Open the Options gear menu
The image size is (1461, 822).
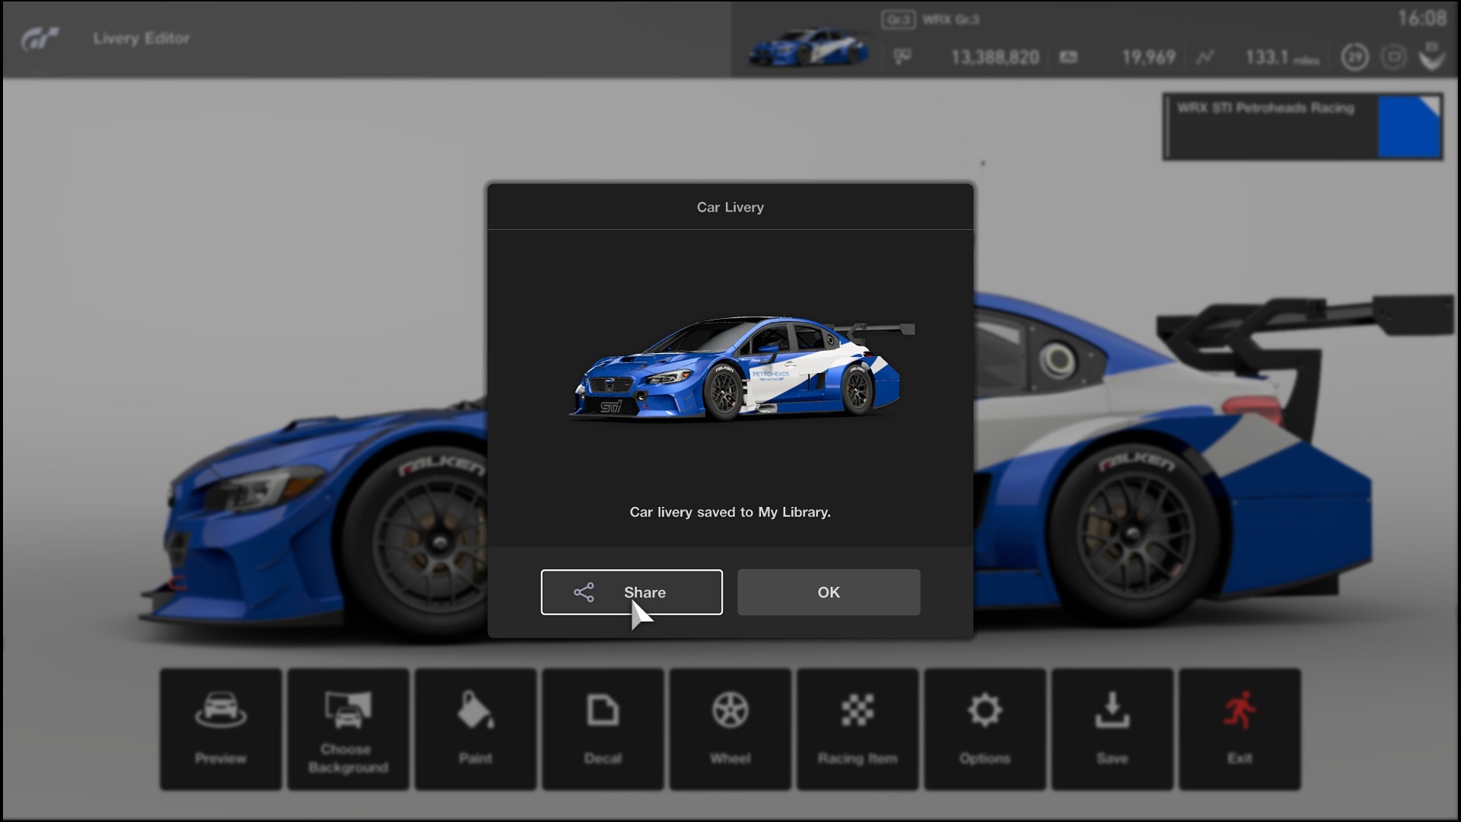point(985,728)
